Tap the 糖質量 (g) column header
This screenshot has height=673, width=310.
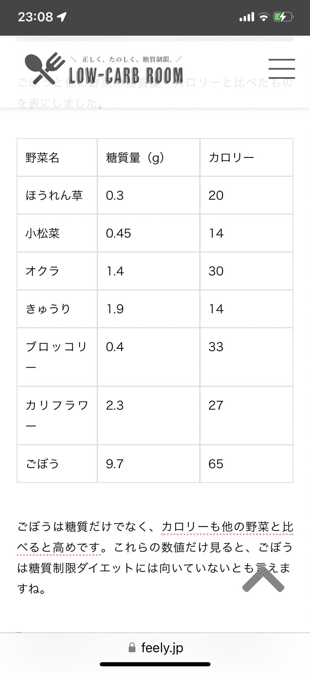[149, 158]
